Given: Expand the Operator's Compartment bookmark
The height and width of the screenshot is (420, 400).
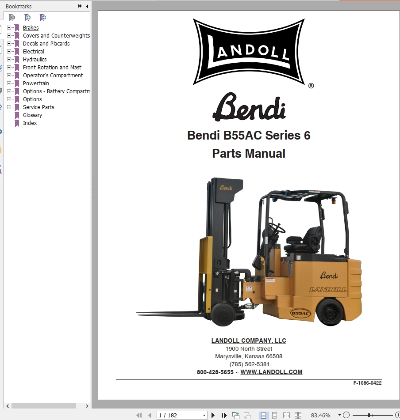Looking at the screenshot, I should tap(9, 75).
